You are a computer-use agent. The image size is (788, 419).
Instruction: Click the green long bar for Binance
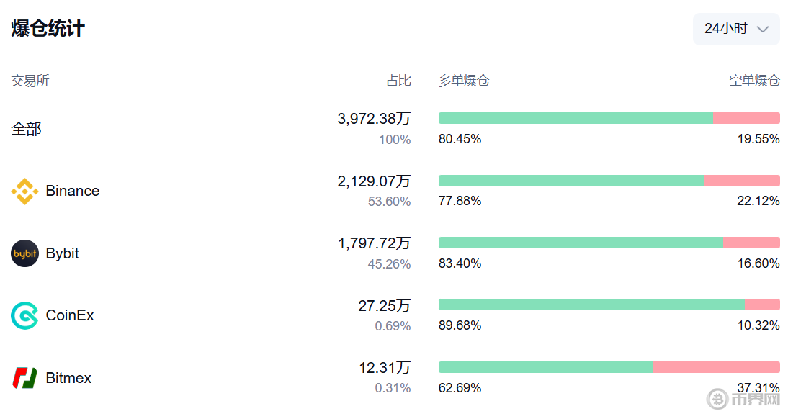pos(570,181)
